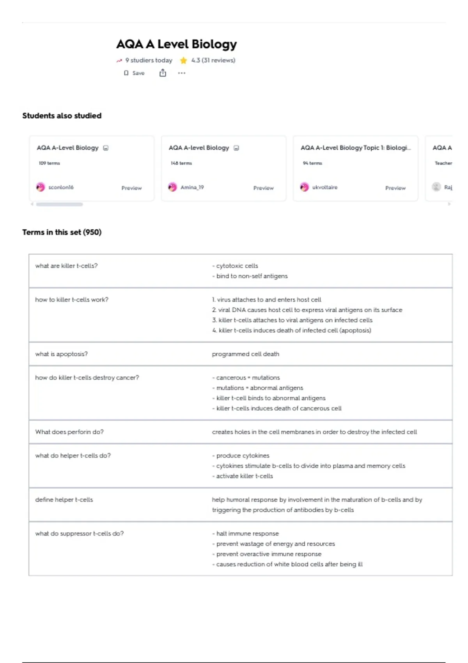
Task: Select the "What does perforin do?" term
Action: pos(69,432)
